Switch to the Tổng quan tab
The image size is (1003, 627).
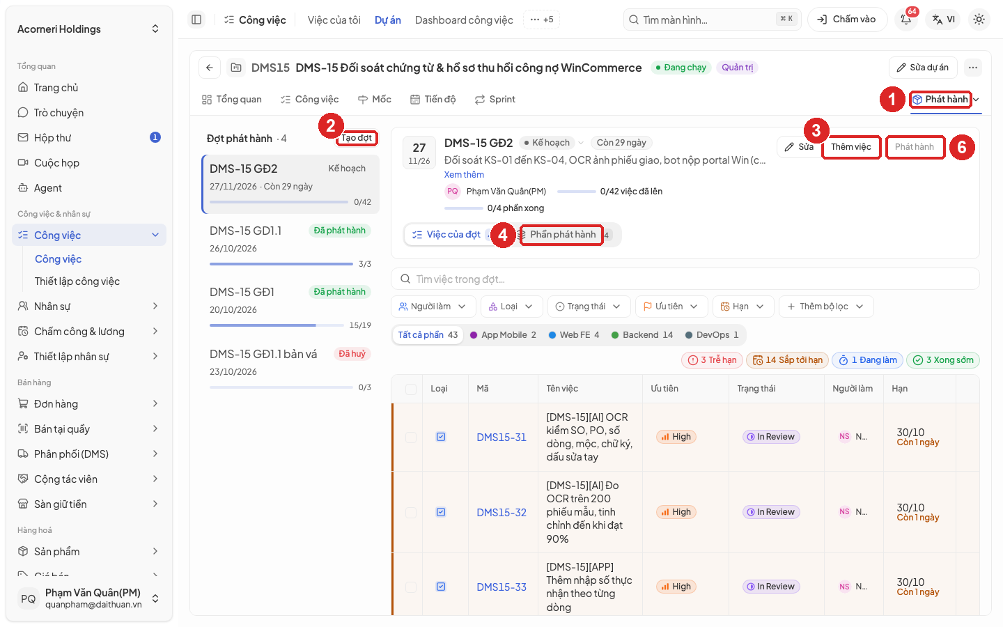click(232, 100)
